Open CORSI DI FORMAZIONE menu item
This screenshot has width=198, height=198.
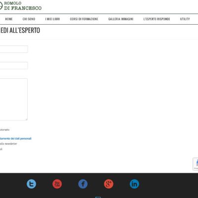point(84,19)
